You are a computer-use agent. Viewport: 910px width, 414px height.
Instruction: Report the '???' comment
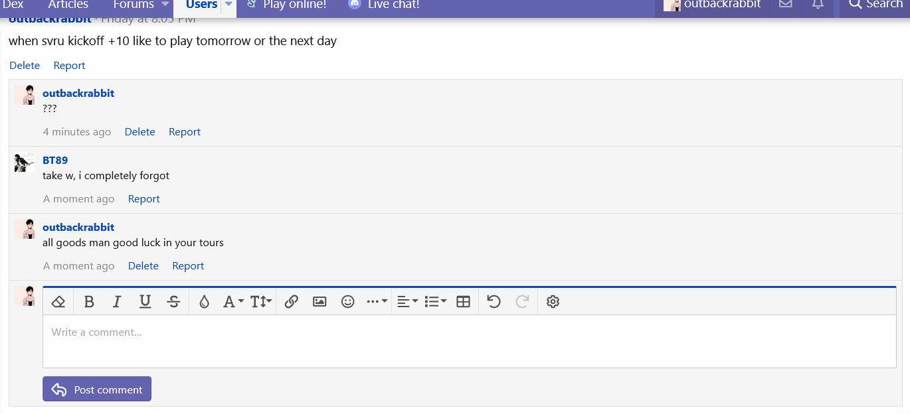pos(185,132)
